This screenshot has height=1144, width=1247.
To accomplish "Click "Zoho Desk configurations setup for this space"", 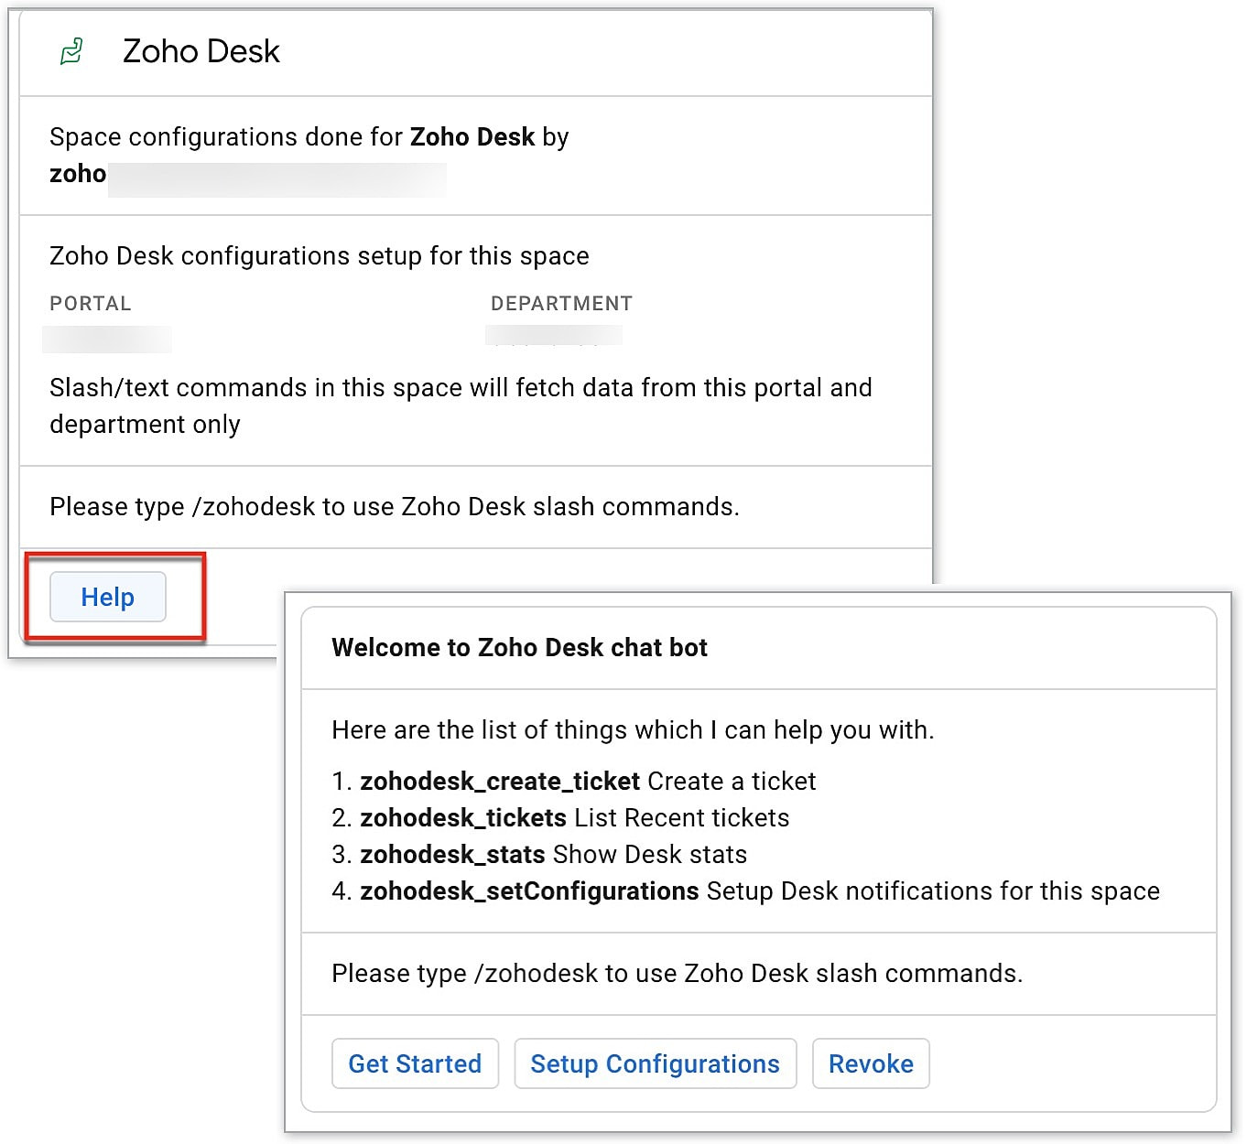I will pyautogui.click(x=319, y=255).
